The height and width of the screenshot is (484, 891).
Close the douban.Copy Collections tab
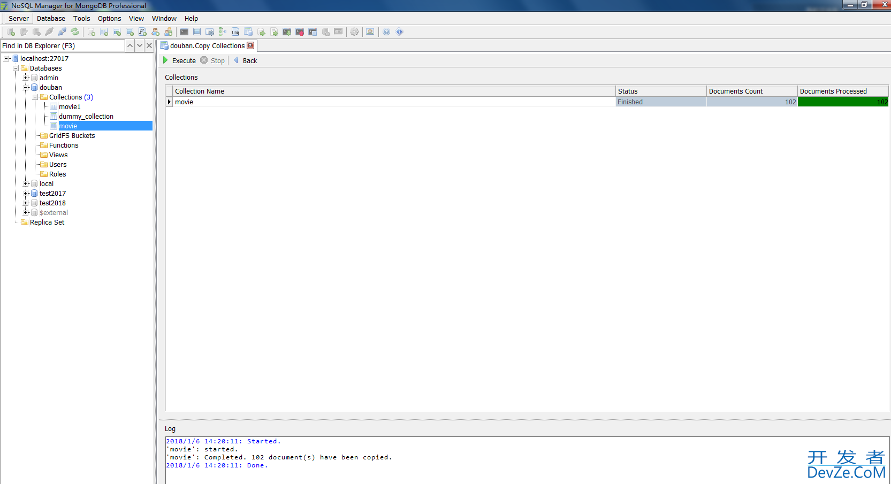point(250,45)
